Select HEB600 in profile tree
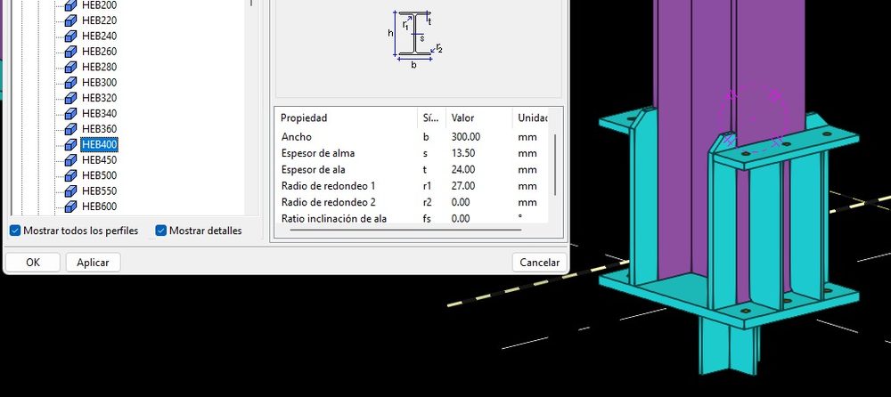891x397 pixels. coord(100,207)
